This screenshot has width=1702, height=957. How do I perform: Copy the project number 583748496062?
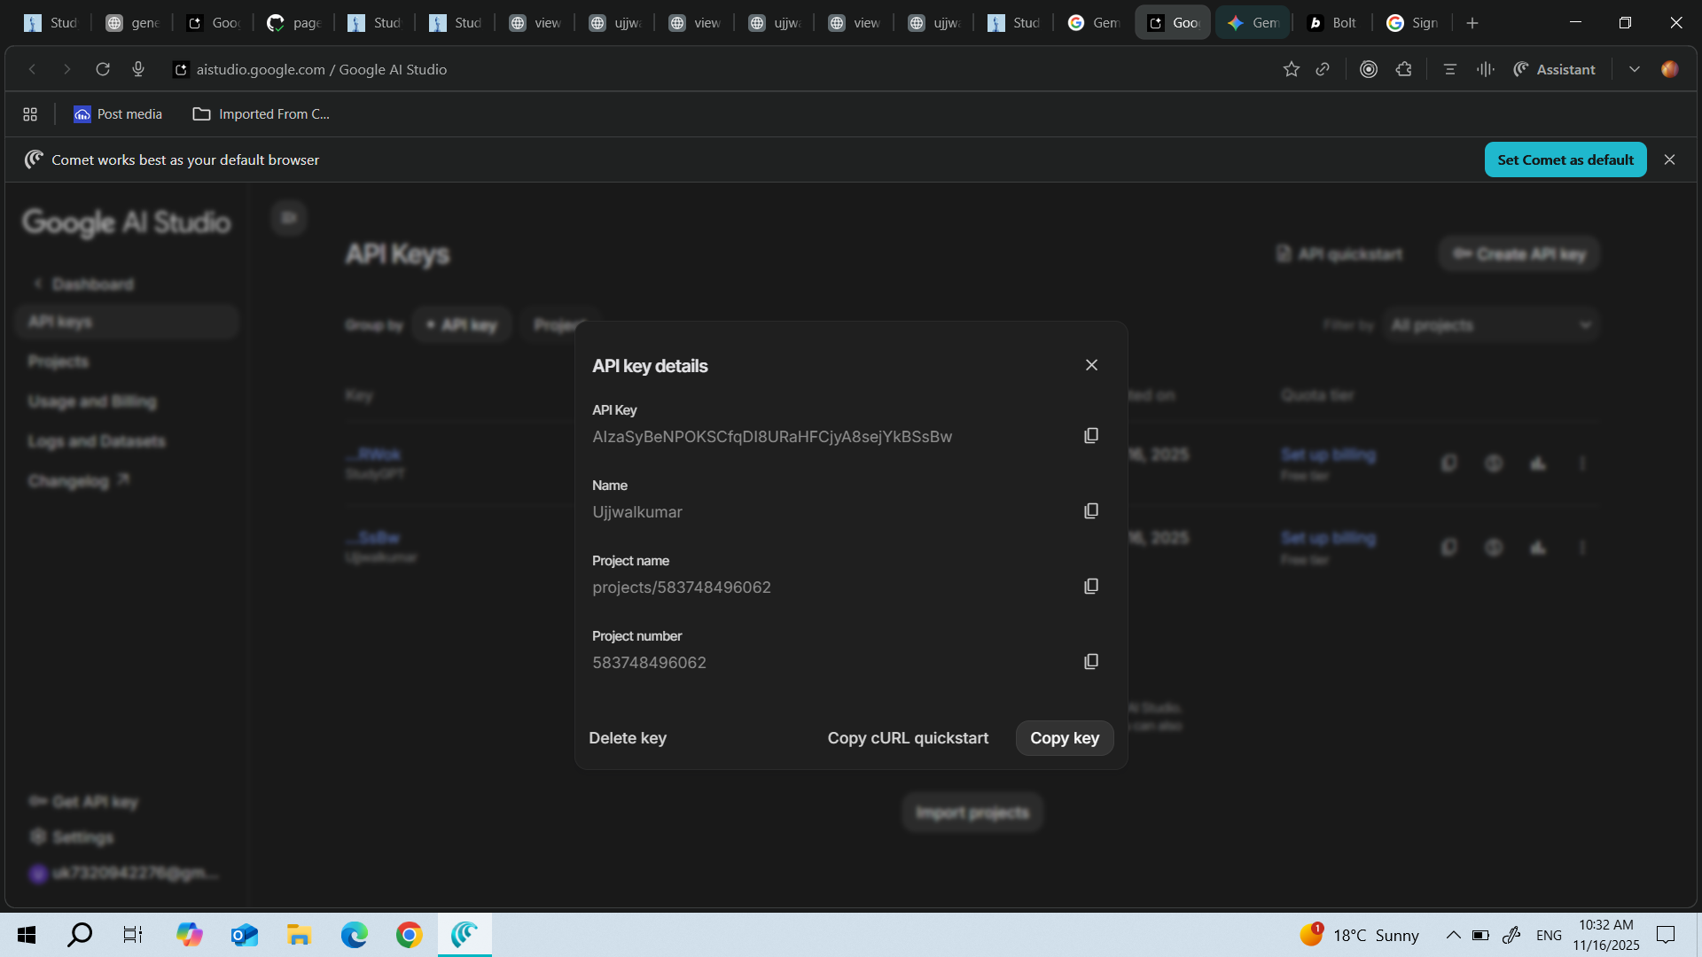pyautogui.click(x=1090, y=661)
